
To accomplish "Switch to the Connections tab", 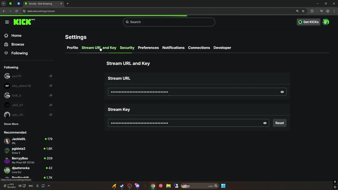I will point(199,48).
